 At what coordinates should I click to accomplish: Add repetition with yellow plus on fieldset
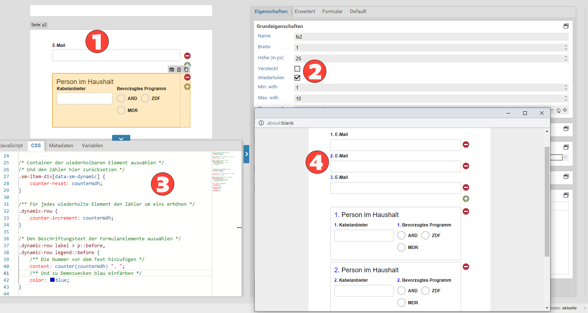187,87
